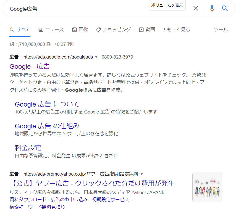Click the search icon beside すべて

(12, 30)
